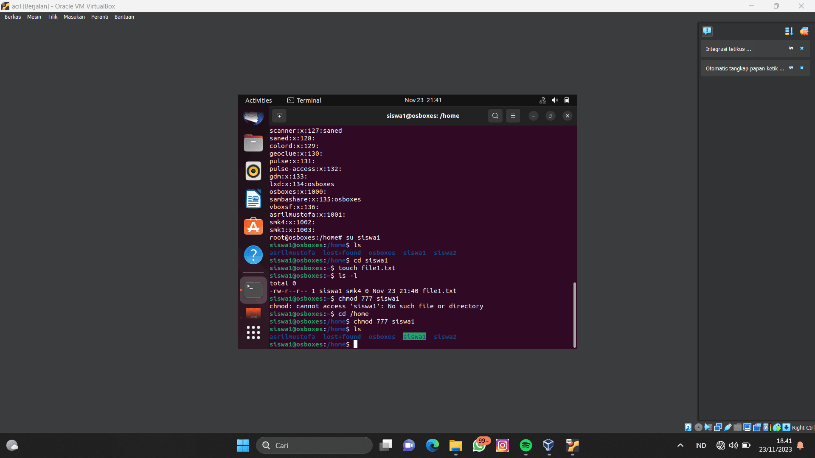Image resolution: width=815 pixels, height=458 pixels.
Task: Open the Bantuan menu
Action: 124,17
